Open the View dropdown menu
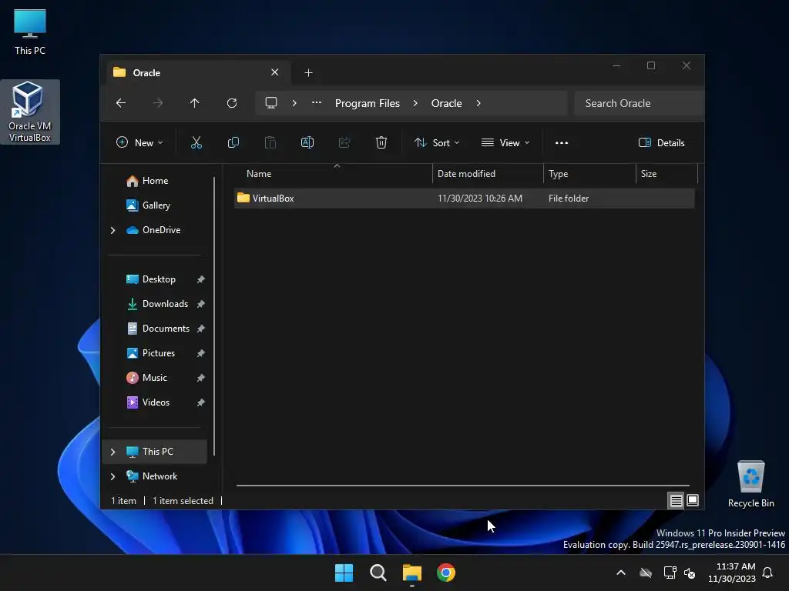 click(505, 142)
